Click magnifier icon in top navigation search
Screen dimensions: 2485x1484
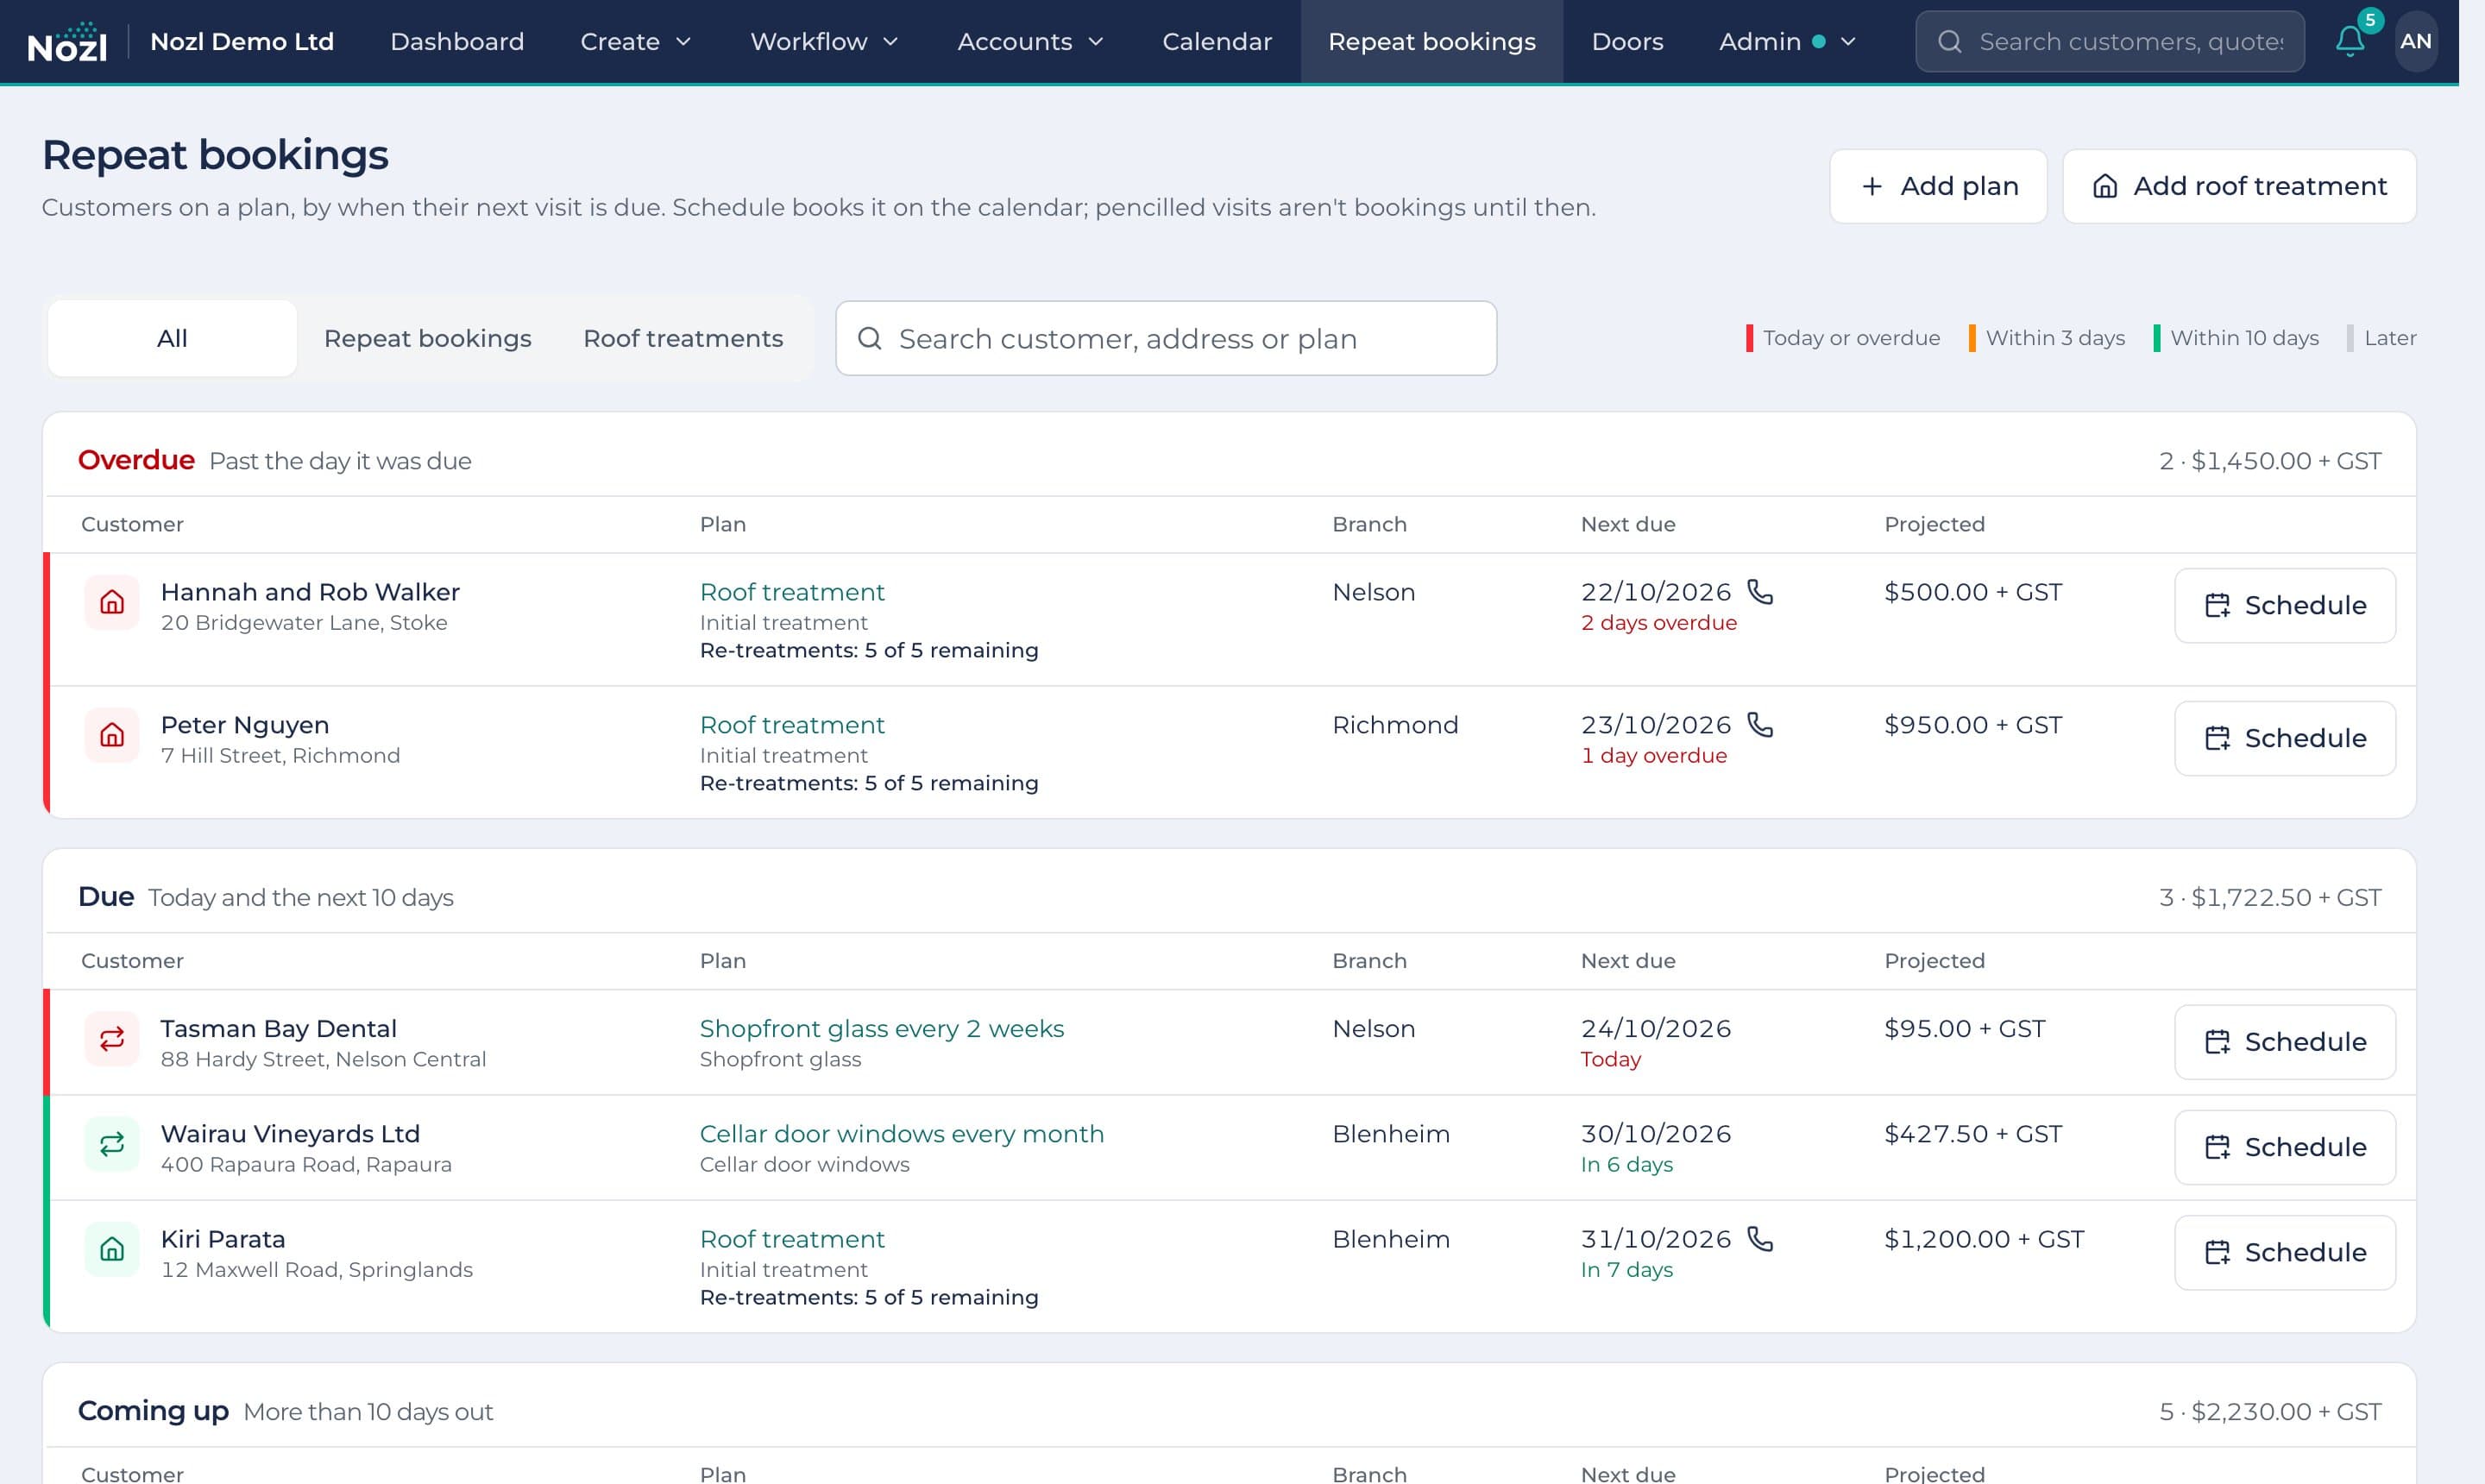[x=1949, y=41]
